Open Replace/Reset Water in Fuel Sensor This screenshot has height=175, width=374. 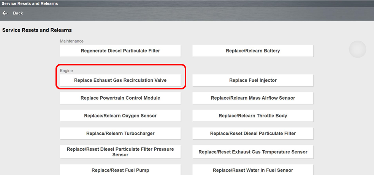253,170
